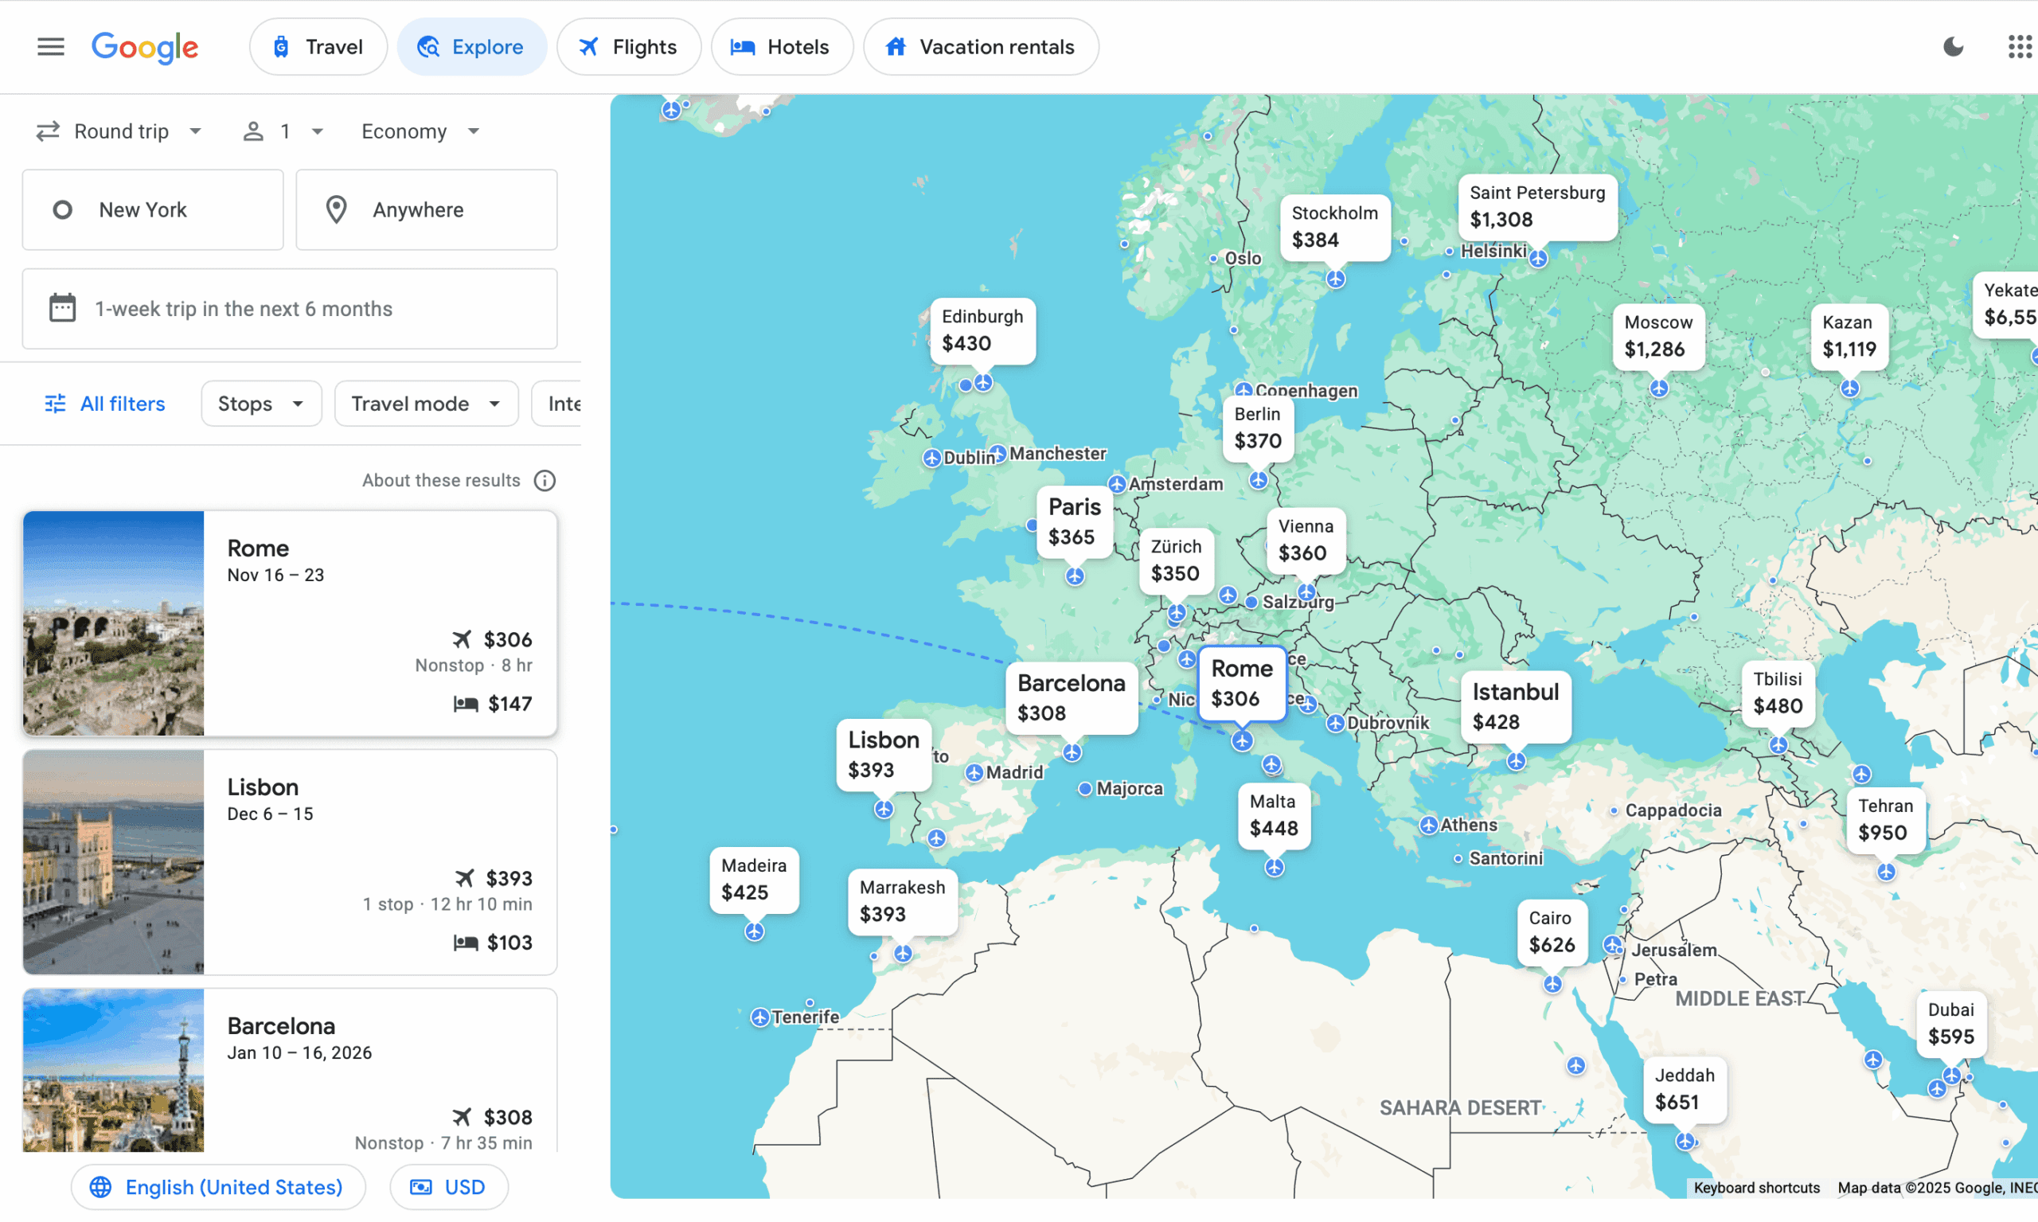Click the Oslo map dot
Image resolution: width=2038 pixels, height=1222 pixels.
(x=1213, y=259)
